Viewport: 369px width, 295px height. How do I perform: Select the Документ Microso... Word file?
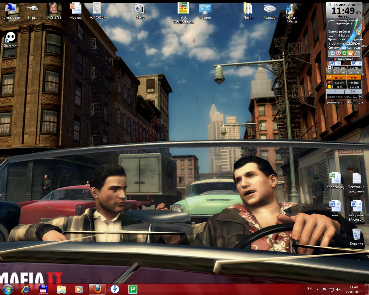coord(357,211)
